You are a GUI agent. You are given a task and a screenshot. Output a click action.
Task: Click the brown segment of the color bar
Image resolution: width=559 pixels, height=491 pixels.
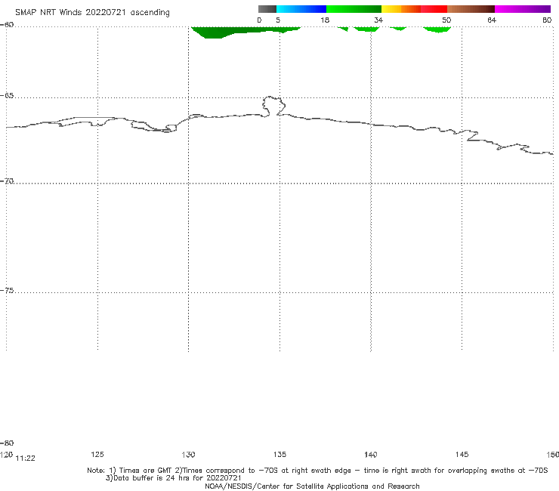click(x=471, y=9)
